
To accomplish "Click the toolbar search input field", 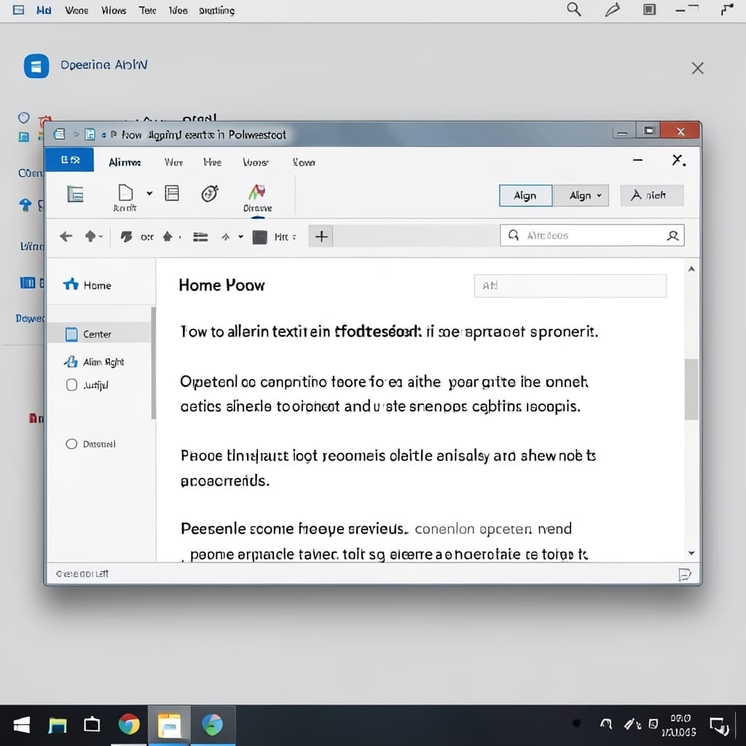I will coord(592,235).
